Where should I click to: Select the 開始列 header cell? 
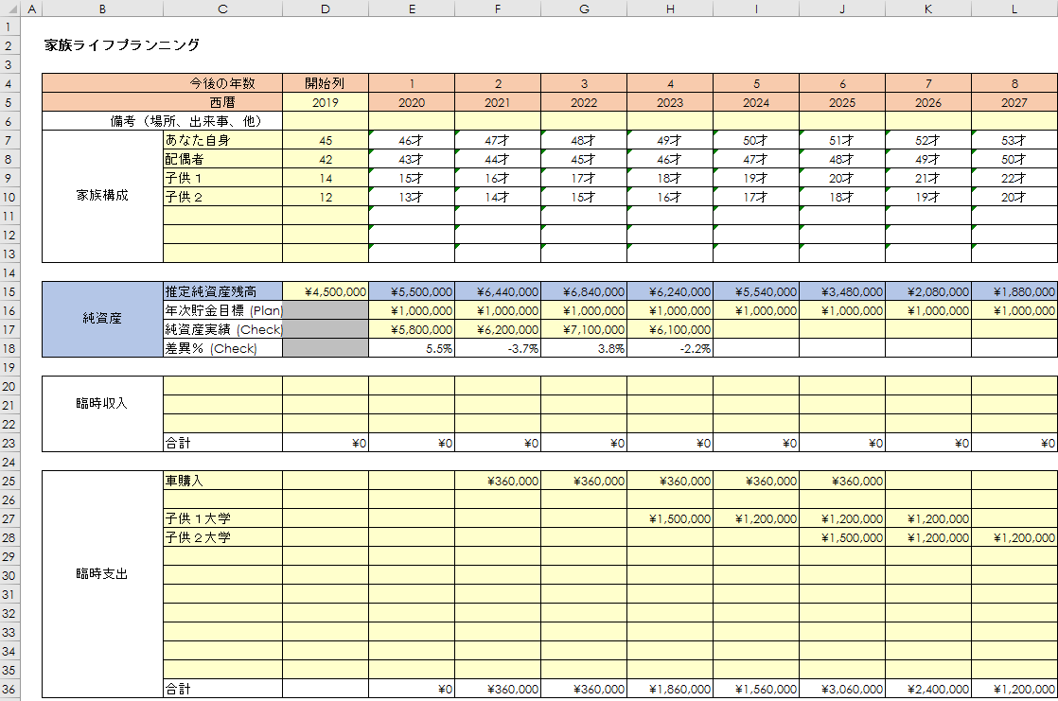[x=326, y=83]
